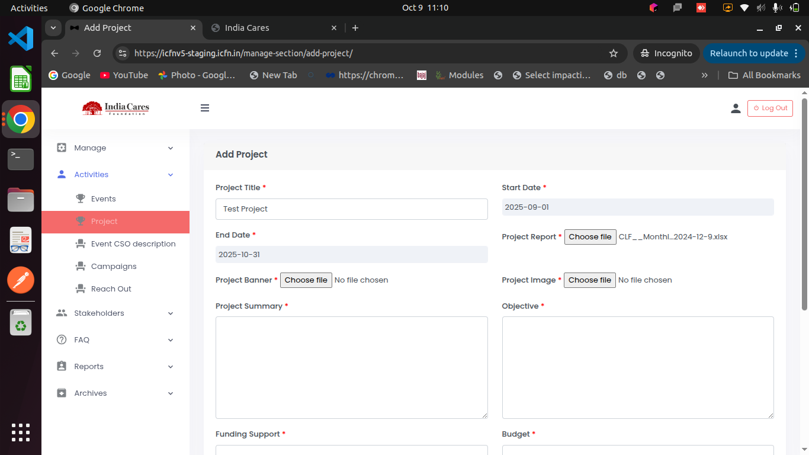The height and width of the screenshot is (455, 809).
Task: Bookmark this page with star icon
Action: tap(614, 53)
